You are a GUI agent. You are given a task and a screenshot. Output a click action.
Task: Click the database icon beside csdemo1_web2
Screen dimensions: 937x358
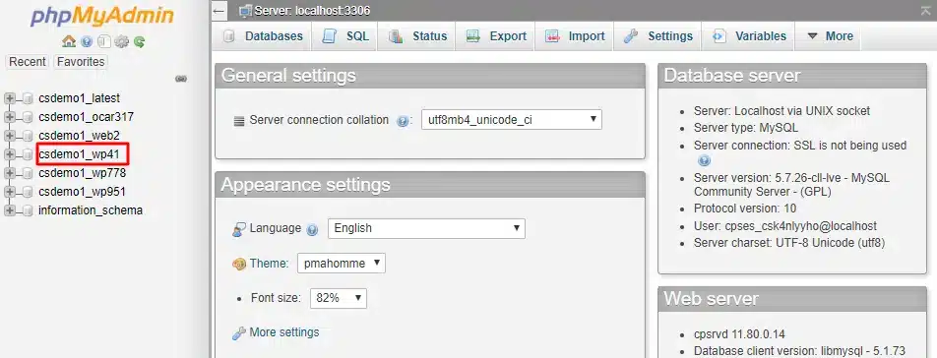[28, 136]
